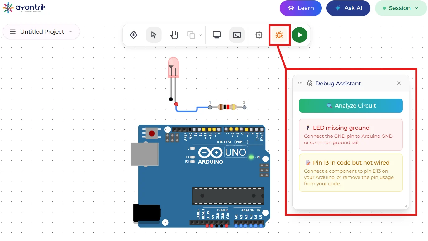Viewport: 428px width, 241px height.
Task: Activate the hand pan tool
Action: click(x=174, y=35)
